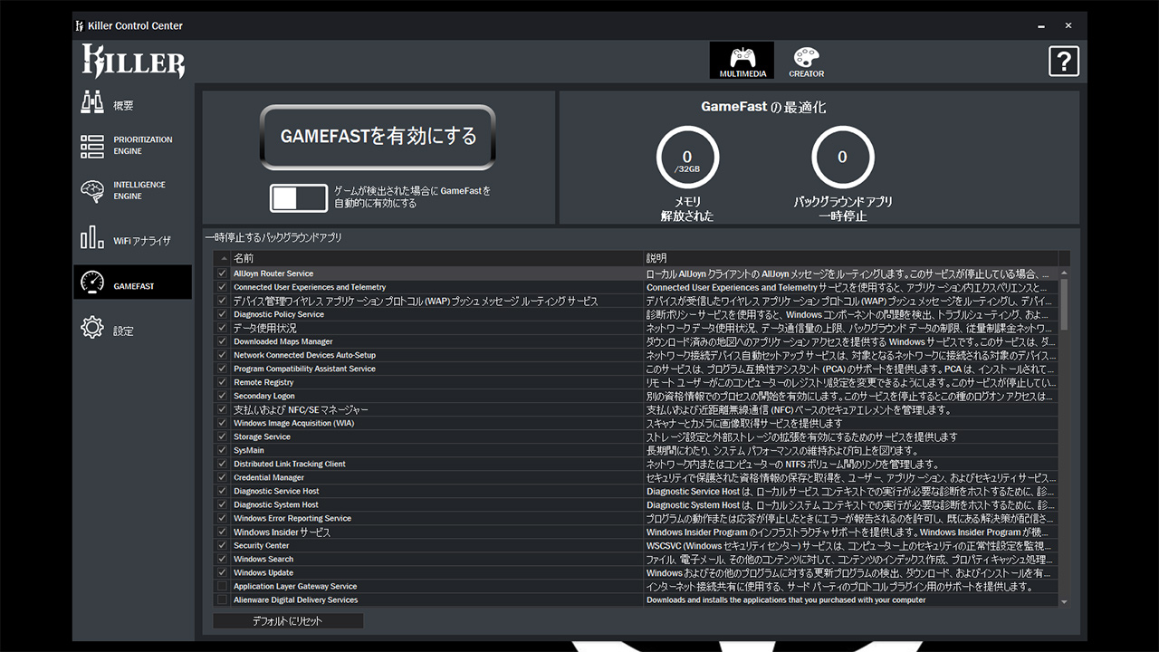Sort list by 名前 column header
1159x652 pixels.
tap(436, 258)
